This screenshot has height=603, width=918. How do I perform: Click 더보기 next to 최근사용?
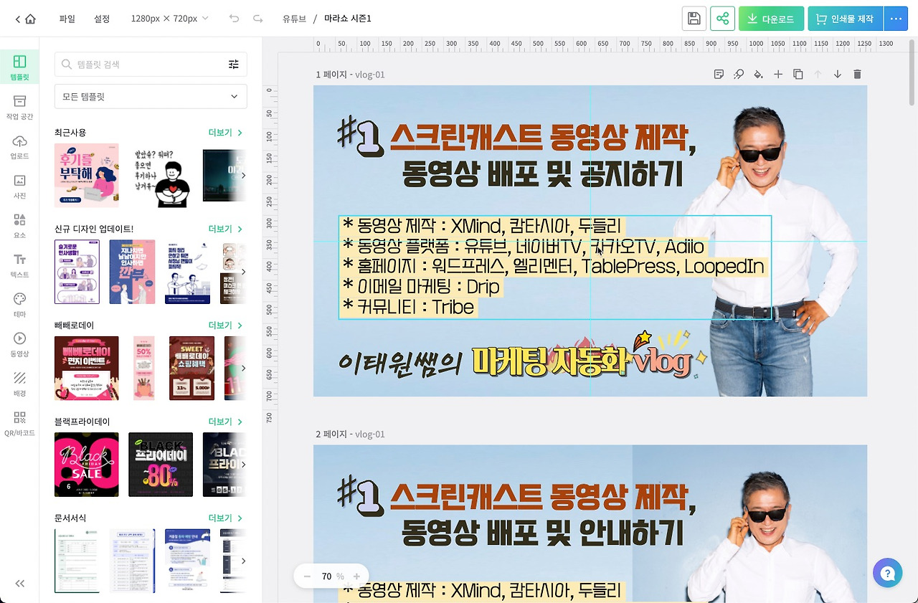click(225, 133)
